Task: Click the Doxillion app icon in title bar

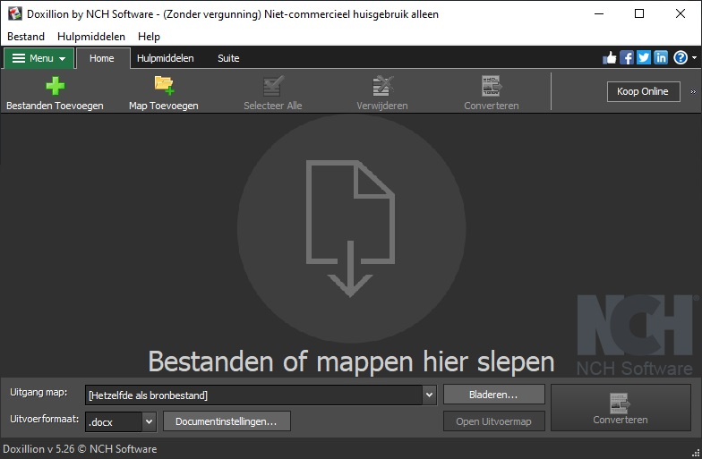Action: (x=15, y=13)
